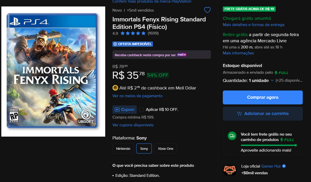
Task: Click the Gamer Hut store logo
Action: 230,170
